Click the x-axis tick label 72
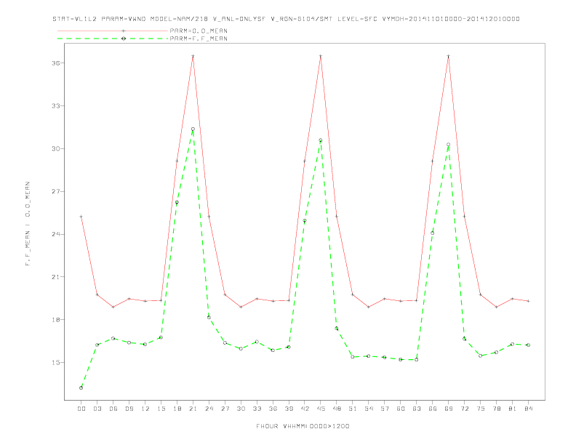Viewport: 576px width, 445px height. coord(464,409)
